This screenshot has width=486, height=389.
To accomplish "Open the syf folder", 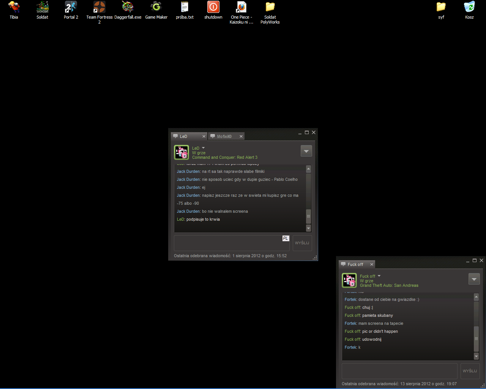I will (441, 7).
